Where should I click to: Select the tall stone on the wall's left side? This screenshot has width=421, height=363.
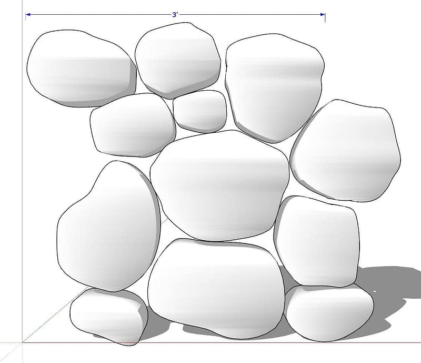pos(108,228)
